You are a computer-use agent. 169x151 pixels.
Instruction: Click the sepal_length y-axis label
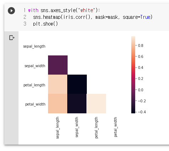(34, 46)
